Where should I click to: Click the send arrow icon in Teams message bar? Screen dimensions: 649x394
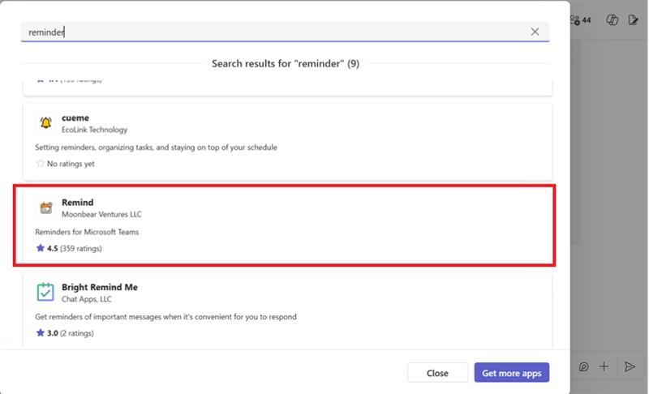630,366
